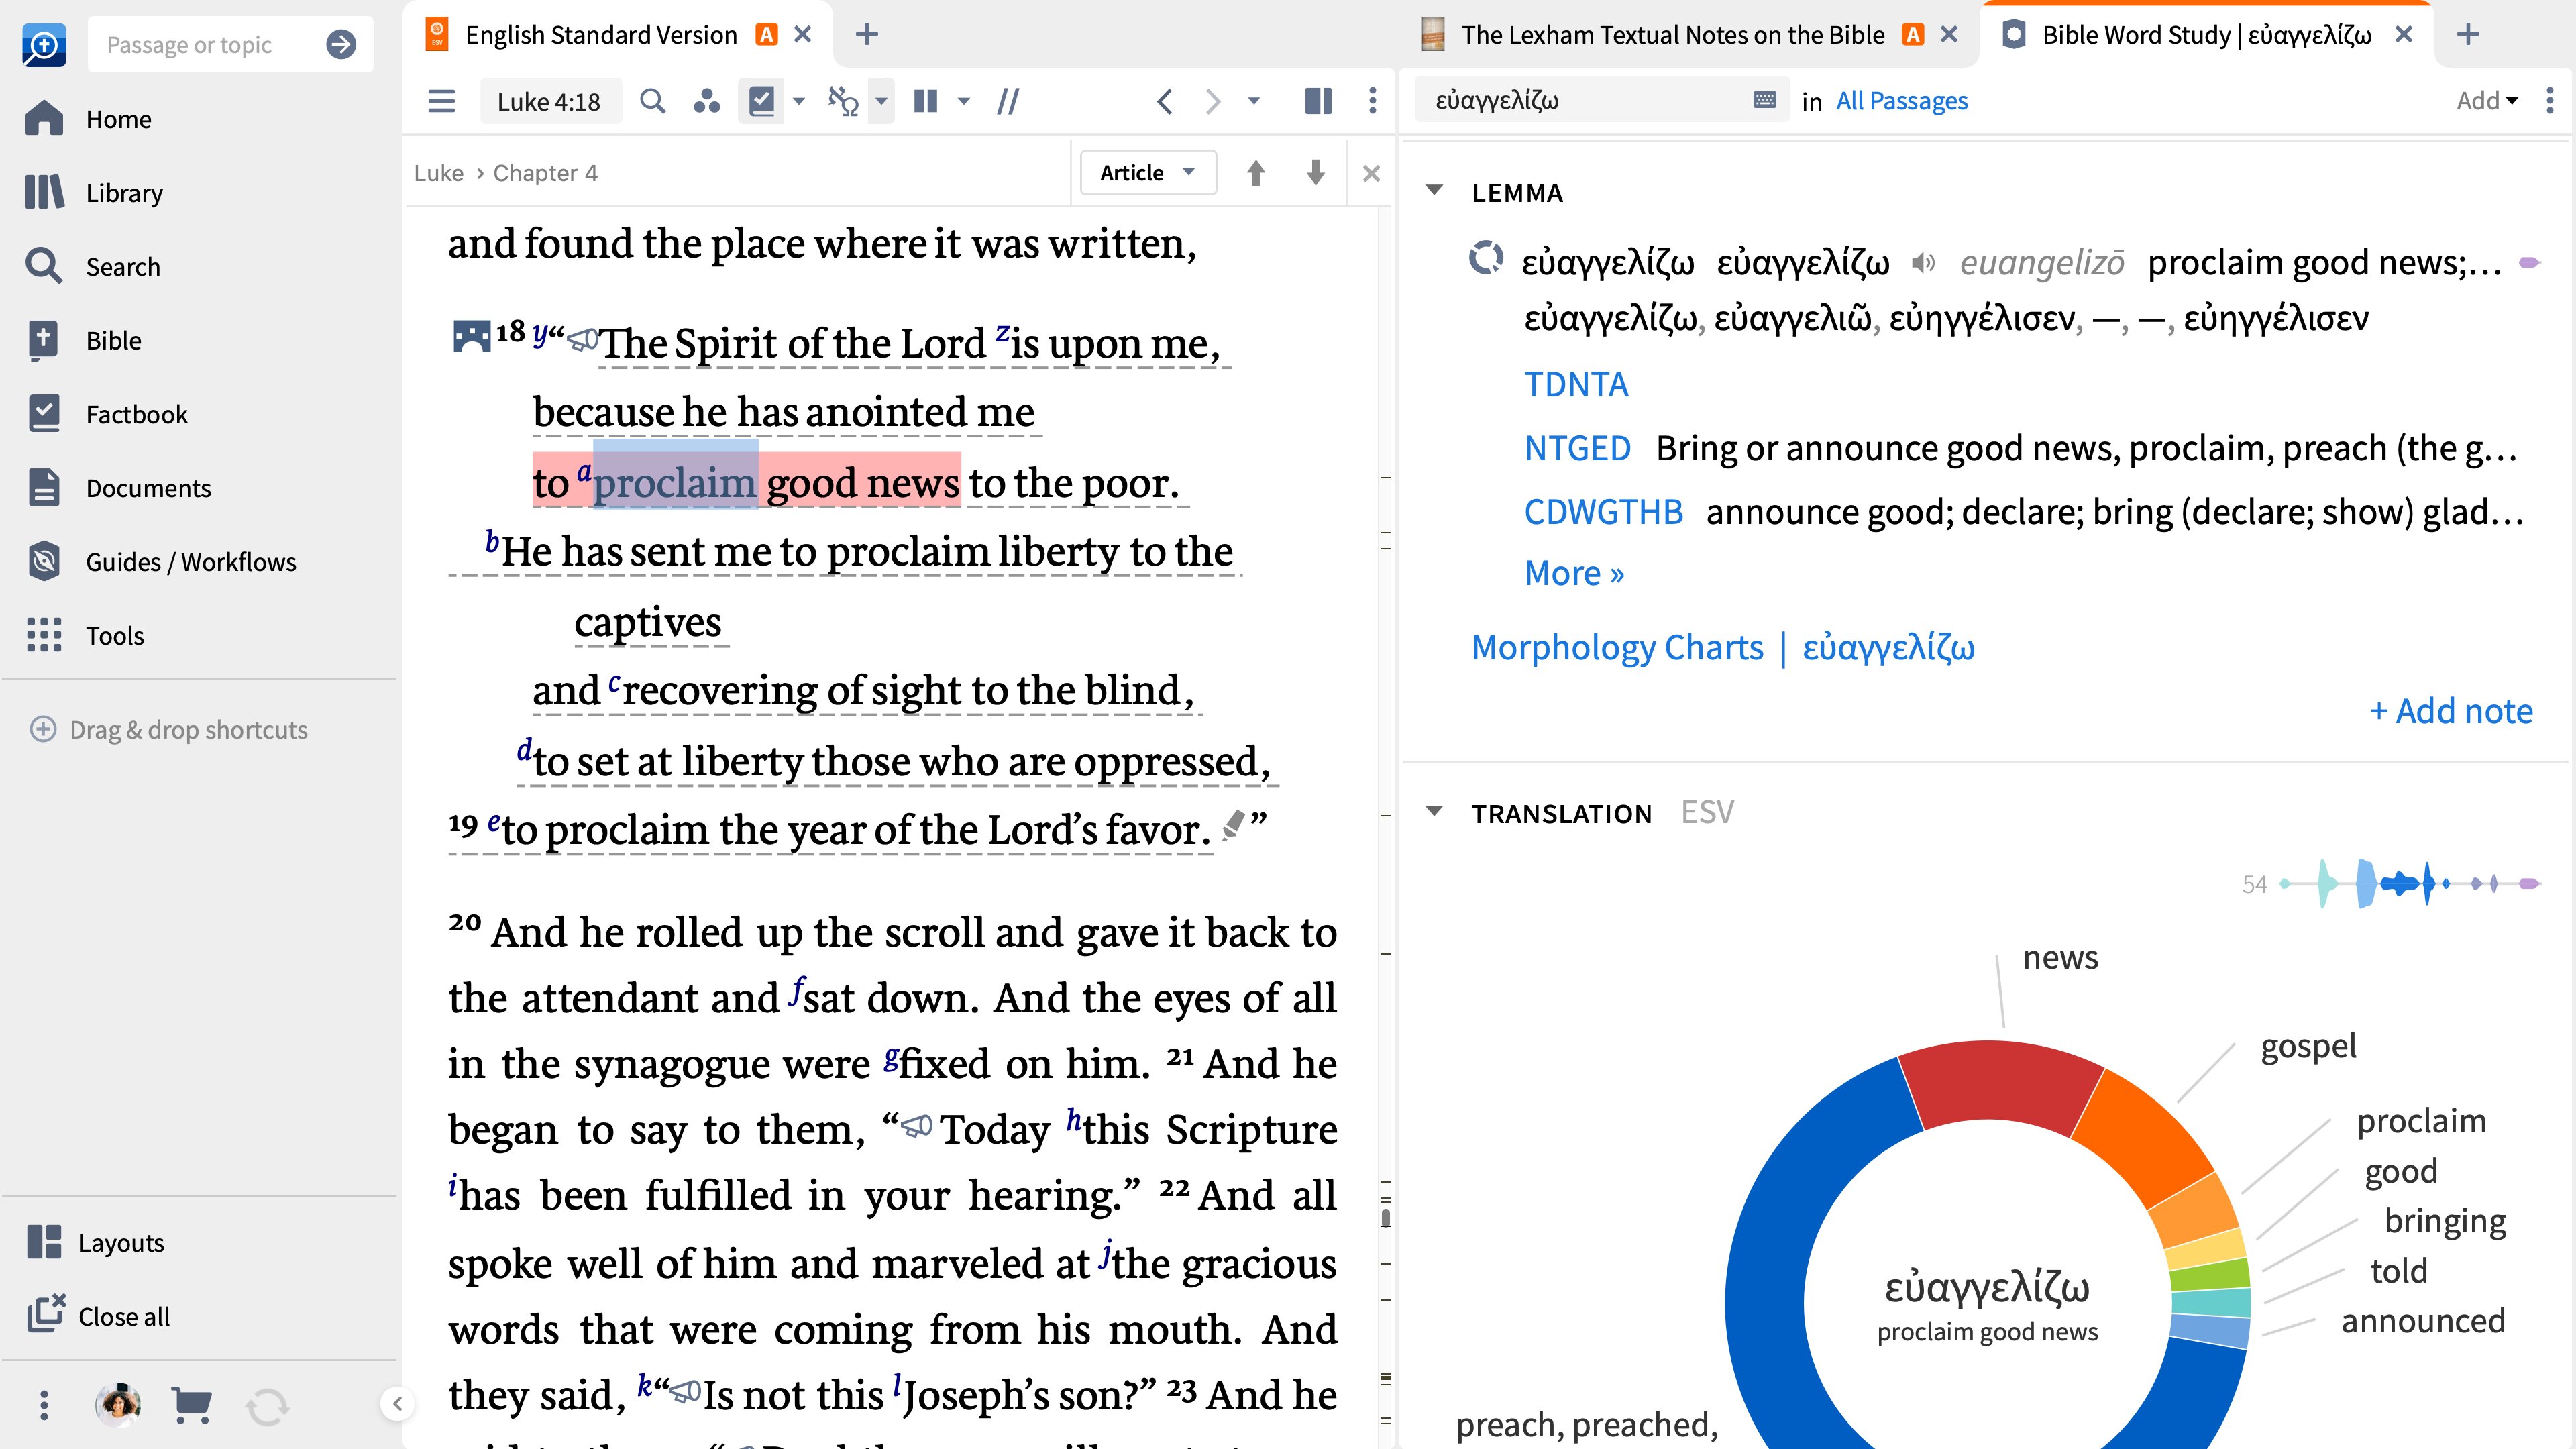Image resolution: width=2576 pixels, height=1449 pixels.
Task: Switch to English Standard Version tab
Action: (x=601, y=35)
